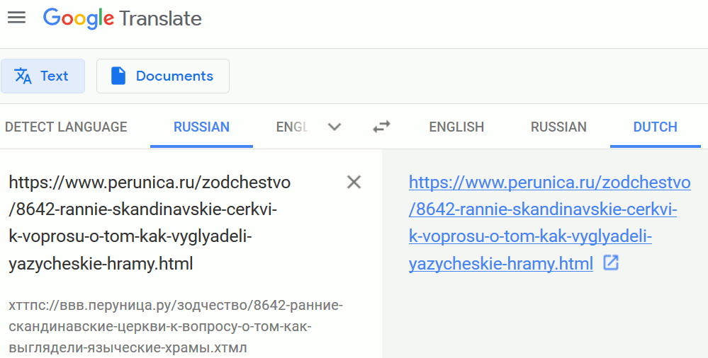This screenshot has height=358, width=708.
Task: Click the translate glyph on Text button
Action: point(23,76)
